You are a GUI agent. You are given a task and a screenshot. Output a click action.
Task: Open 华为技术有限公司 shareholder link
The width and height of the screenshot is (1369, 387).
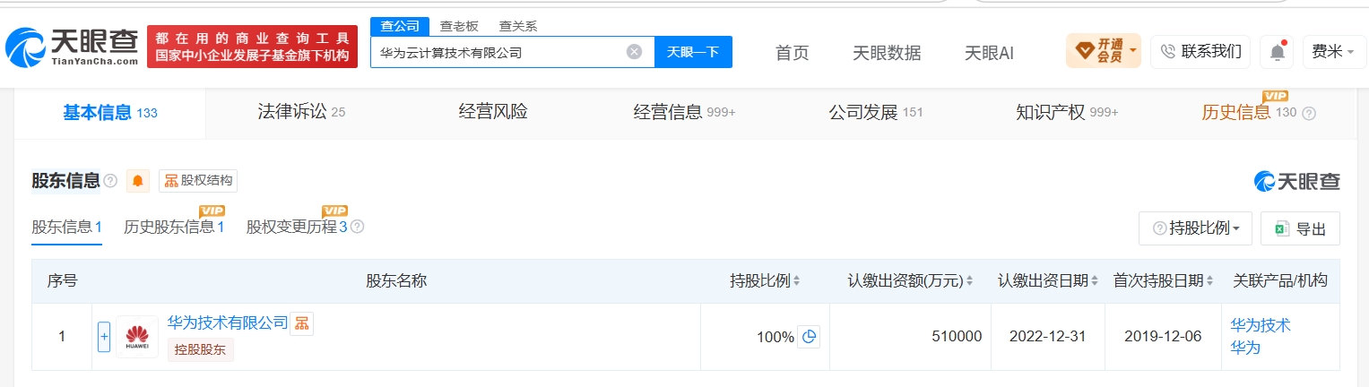228,323
